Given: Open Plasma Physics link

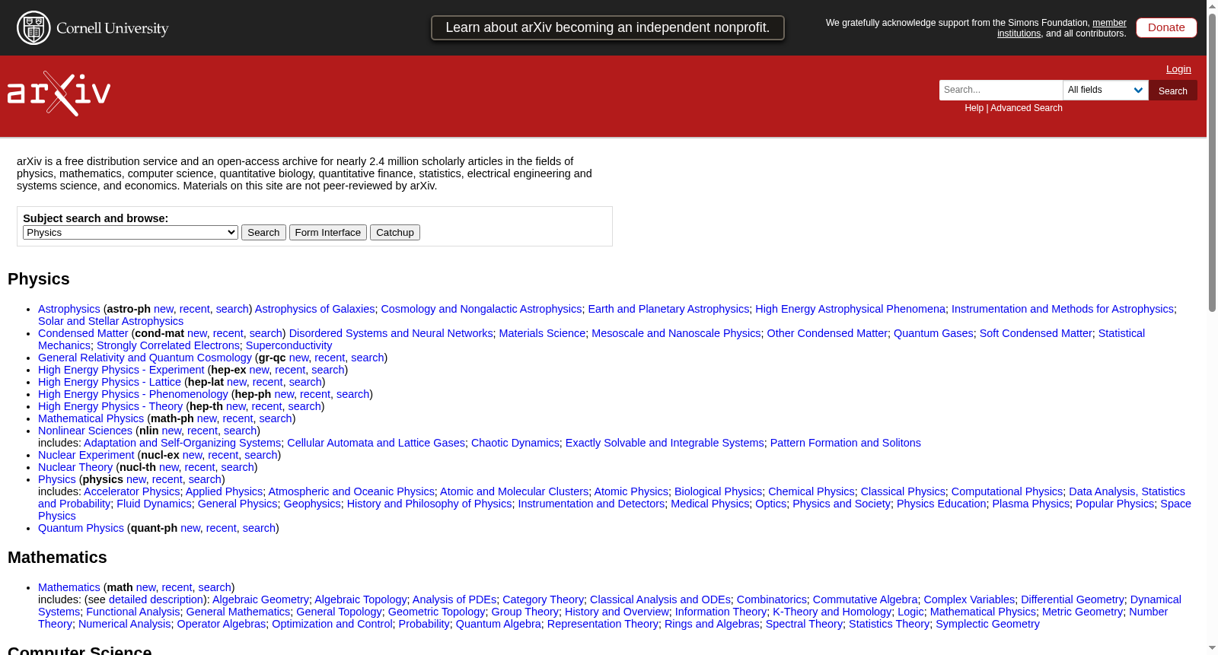Looking at the screenshot, I should [x=1031, y=504].
